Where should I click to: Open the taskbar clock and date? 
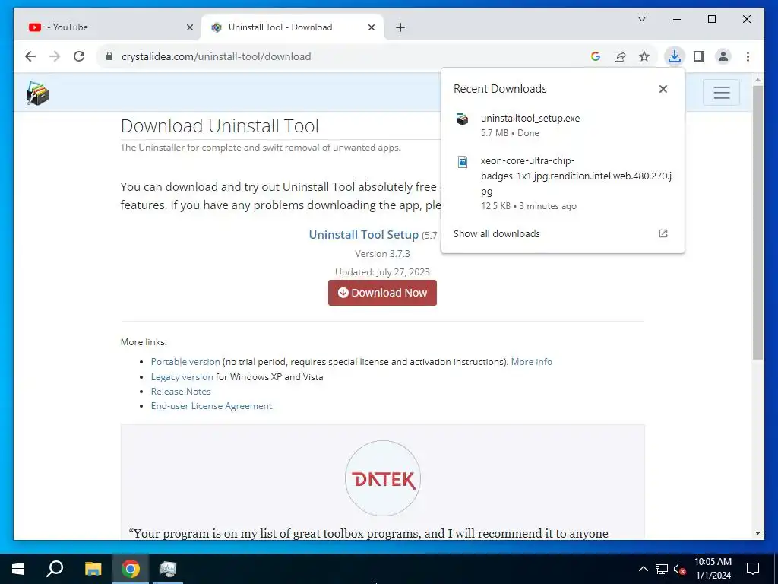point(713,569)
